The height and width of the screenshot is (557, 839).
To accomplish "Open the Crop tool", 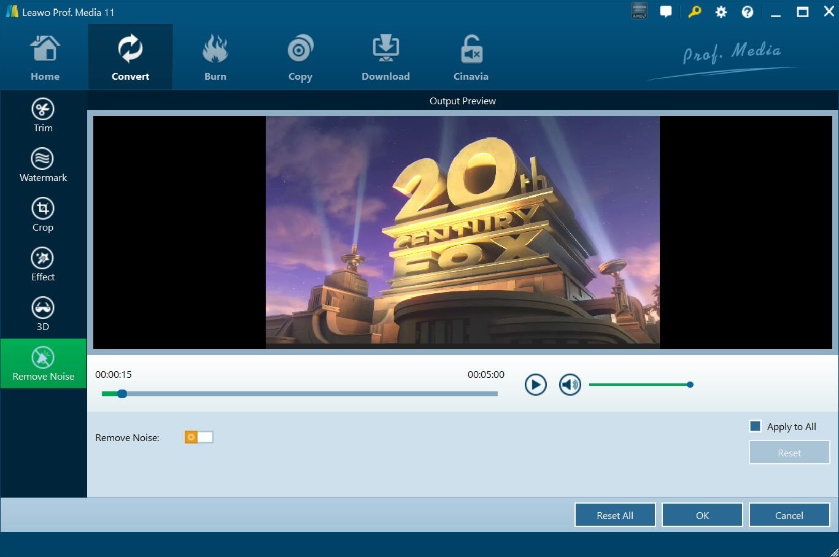I will pos(43,215).
